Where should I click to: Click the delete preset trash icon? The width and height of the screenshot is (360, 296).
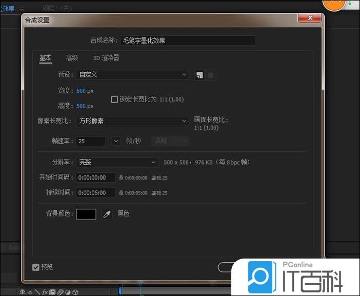211,75
